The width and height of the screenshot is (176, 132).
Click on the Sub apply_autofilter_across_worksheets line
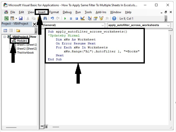point(87,32)
